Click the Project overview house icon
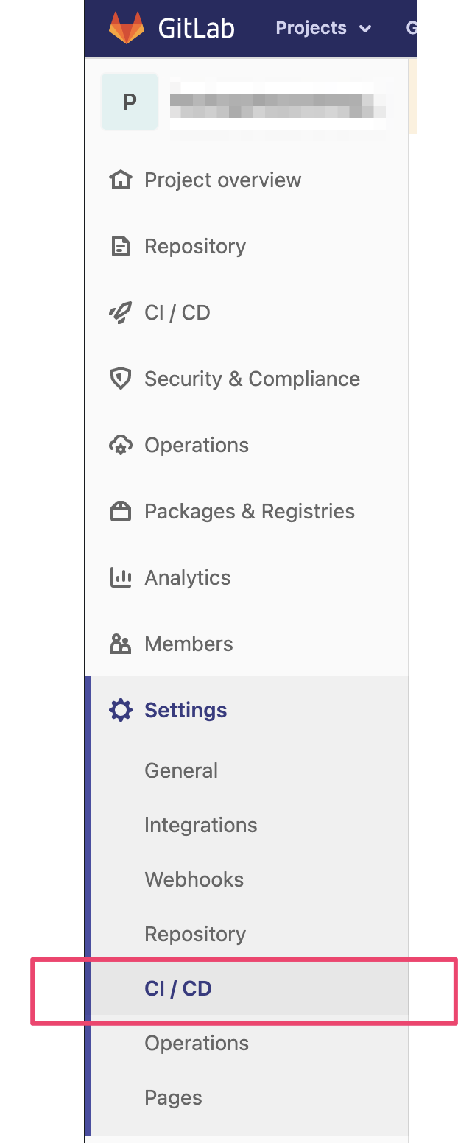 point(120,180)
